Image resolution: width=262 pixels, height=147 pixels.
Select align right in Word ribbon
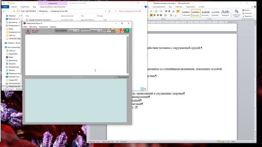(x=158, y=15)
